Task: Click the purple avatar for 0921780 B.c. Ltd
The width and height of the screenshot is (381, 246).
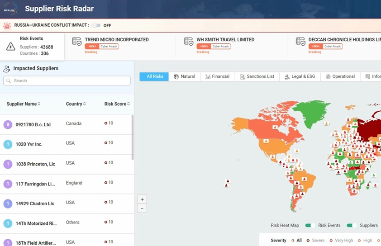Action: coord(8,125)
